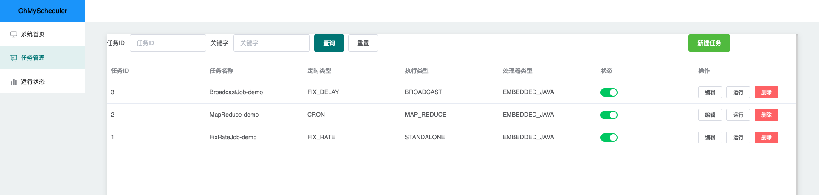Select 任务管理 in the sidebar

coord(43,58)
